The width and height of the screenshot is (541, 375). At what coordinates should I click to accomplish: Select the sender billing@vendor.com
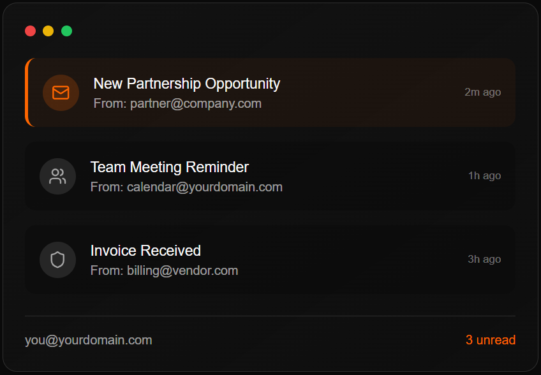pos(182,270)
